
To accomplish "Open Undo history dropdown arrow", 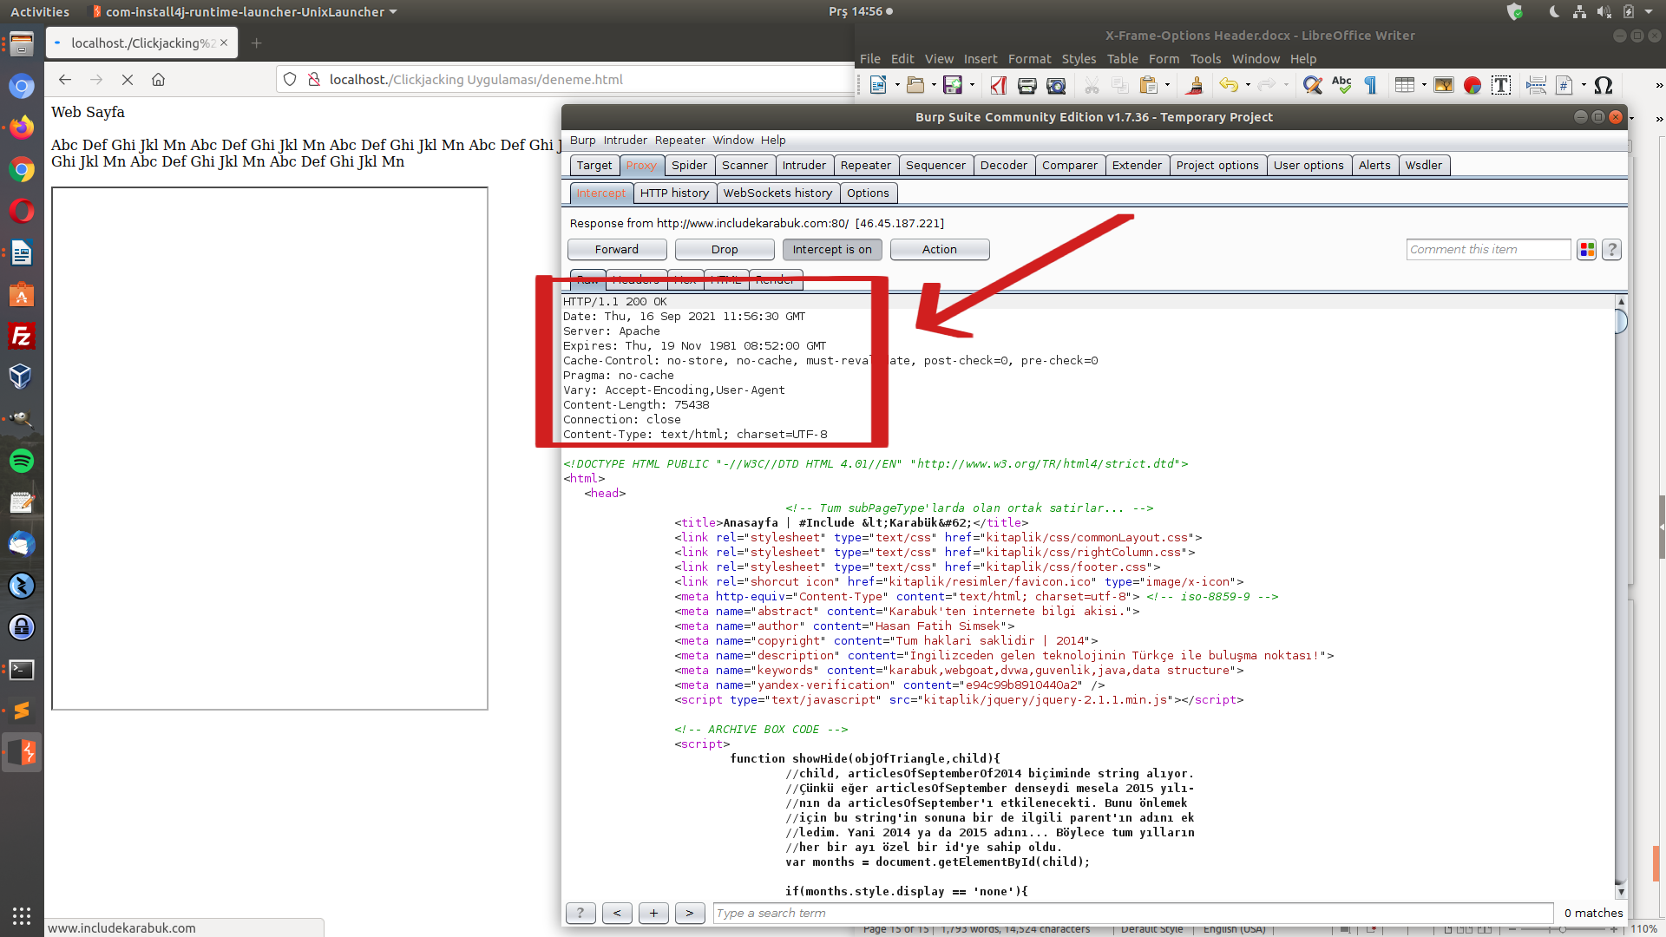I will pos(1247,85).
